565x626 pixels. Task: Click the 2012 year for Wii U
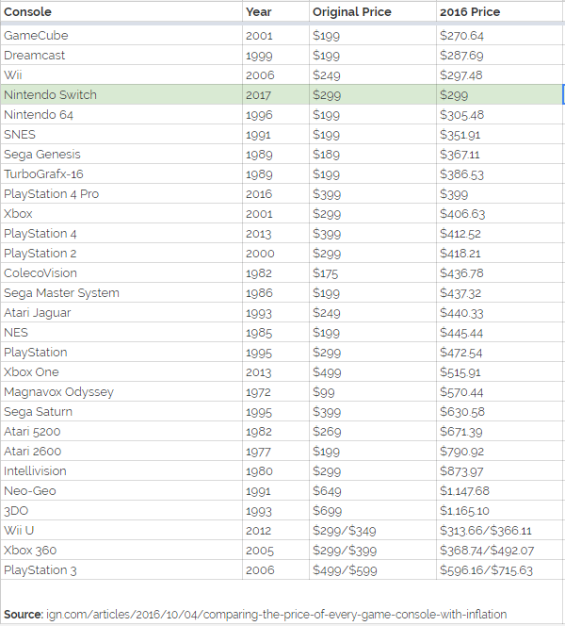coord(276,530)
